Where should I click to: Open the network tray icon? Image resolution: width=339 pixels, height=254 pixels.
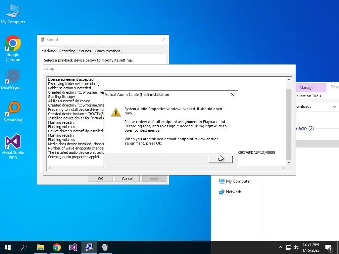pyautogui.click(x=288, y=247)
